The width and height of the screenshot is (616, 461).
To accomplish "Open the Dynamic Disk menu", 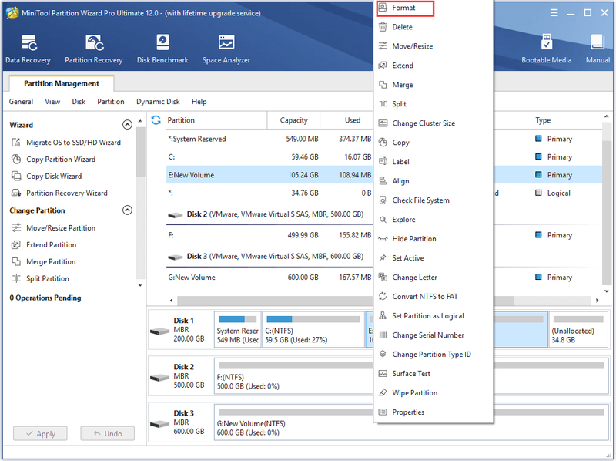I will (x=158, y=102).
